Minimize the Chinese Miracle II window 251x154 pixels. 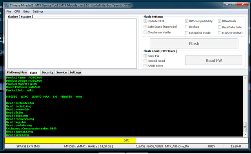pyautogui.click(x=227, y=4)
